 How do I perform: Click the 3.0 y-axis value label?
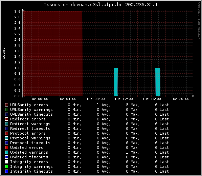pos(17,12)
